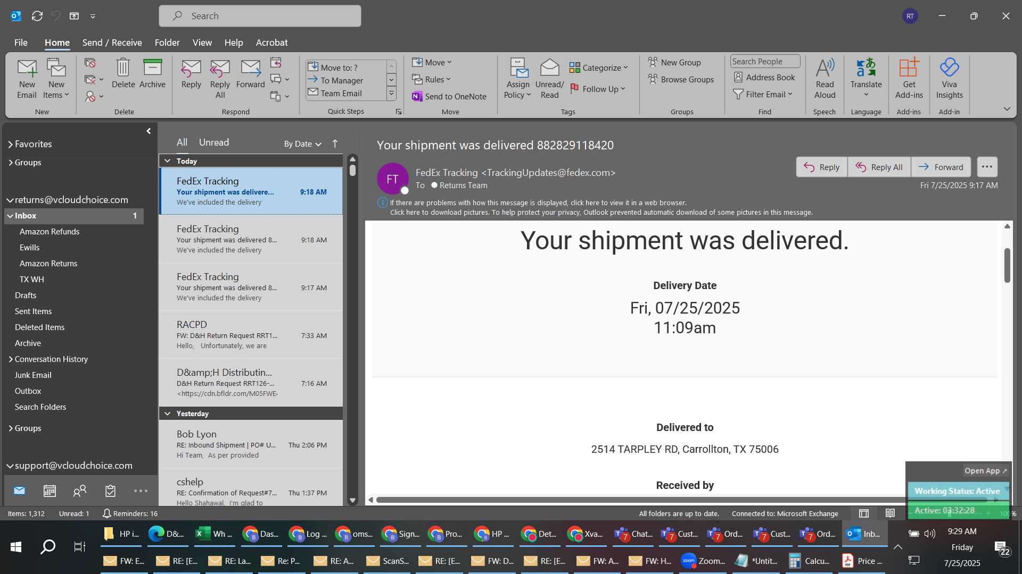1022x574 pixels.
Task: Click the Search People field
Action: (x=765, y=62)
